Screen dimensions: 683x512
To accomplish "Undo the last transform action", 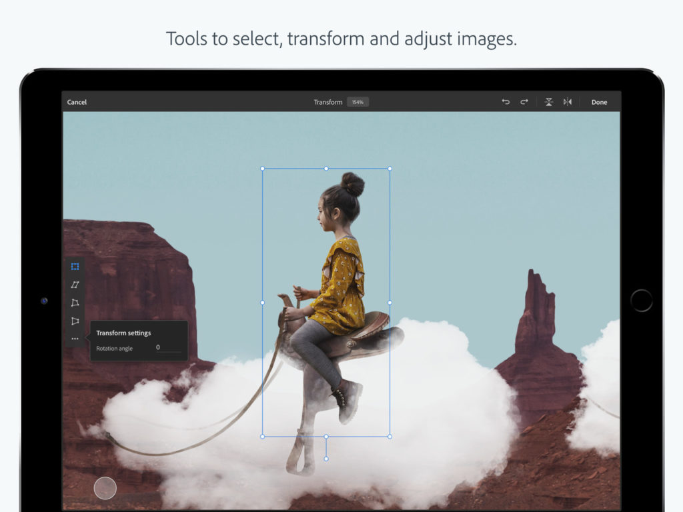I will (506, 101).
